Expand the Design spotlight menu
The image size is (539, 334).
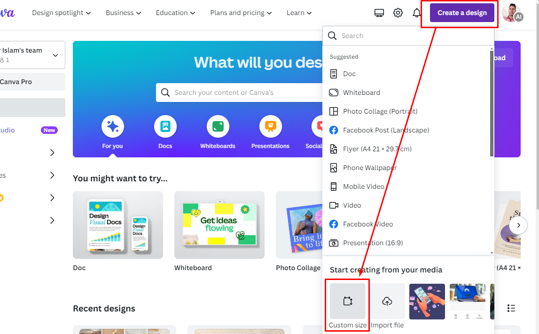(62, 13)
